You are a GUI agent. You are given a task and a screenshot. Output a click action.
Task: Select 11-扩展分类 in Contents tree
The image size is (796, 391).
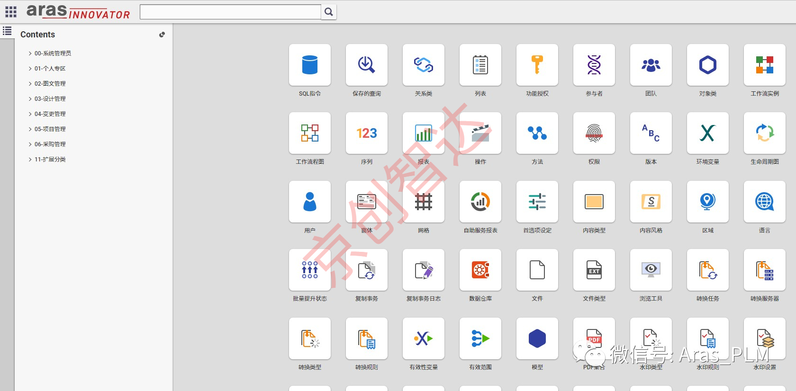[x=50, y=160]
